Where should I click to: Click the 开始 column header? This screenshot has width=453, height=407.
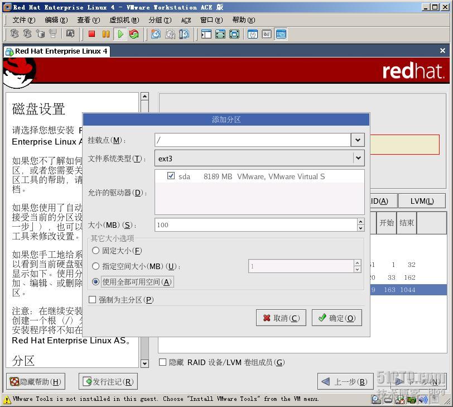[x=387, y=223]
